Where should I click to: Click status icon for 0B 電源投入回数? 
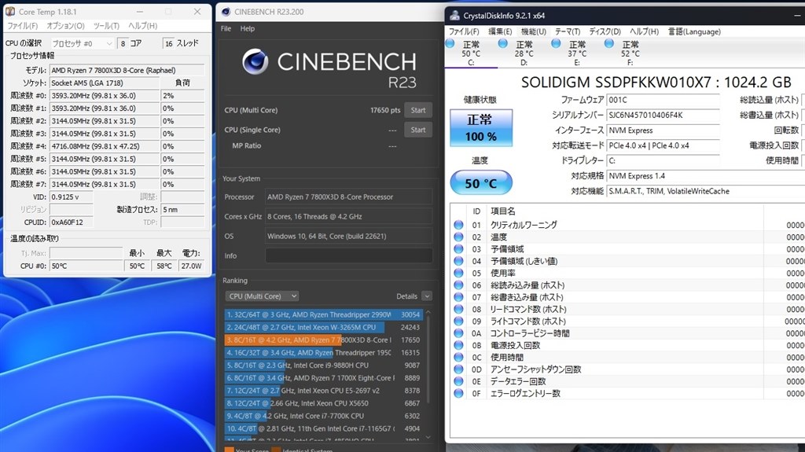tap(458, 345)
